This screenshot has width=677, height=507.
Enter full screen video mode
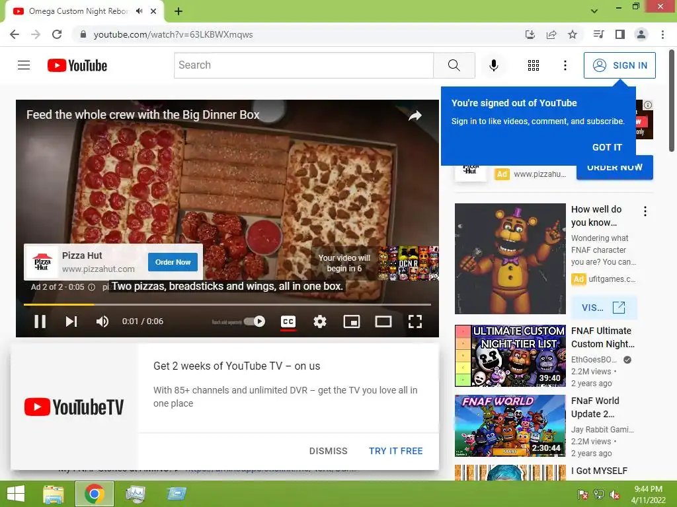(x=415, y=321)
